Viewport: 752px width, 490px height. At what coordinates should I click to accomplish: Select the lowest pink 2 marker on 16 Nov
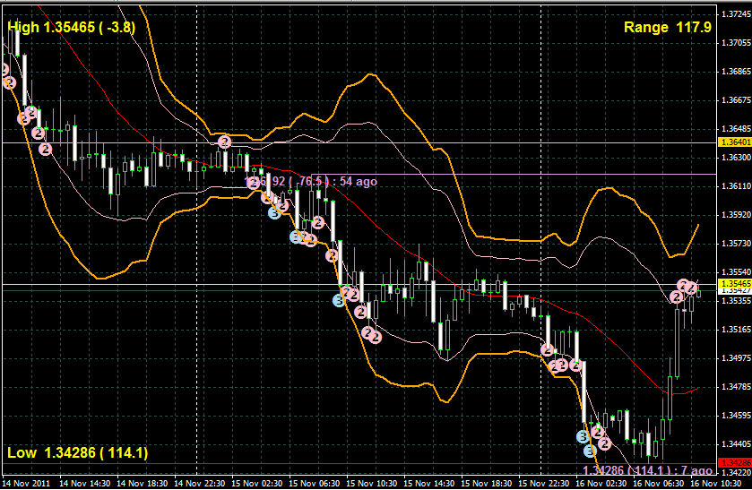pyautogui.click(x=605, y=443)
